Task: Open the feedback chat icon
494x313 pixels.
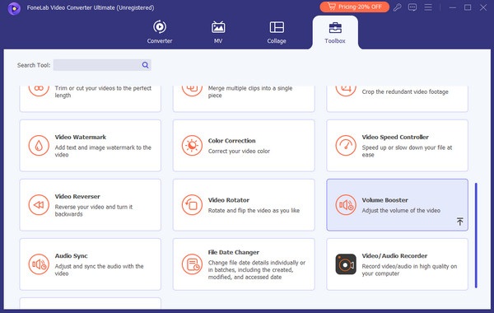Action: click(412, 7)
